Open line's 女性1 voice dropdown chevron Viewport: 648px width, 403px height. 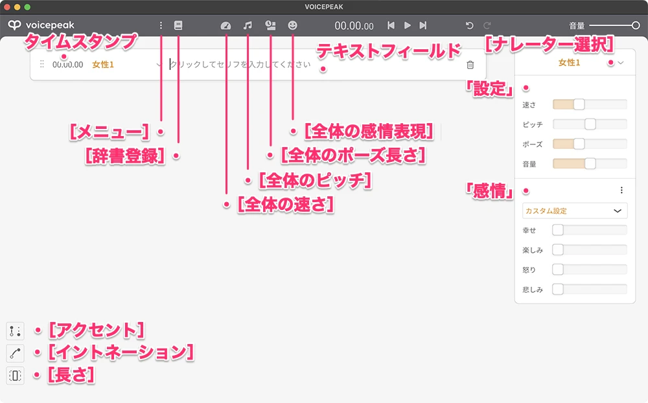(159, 65)
